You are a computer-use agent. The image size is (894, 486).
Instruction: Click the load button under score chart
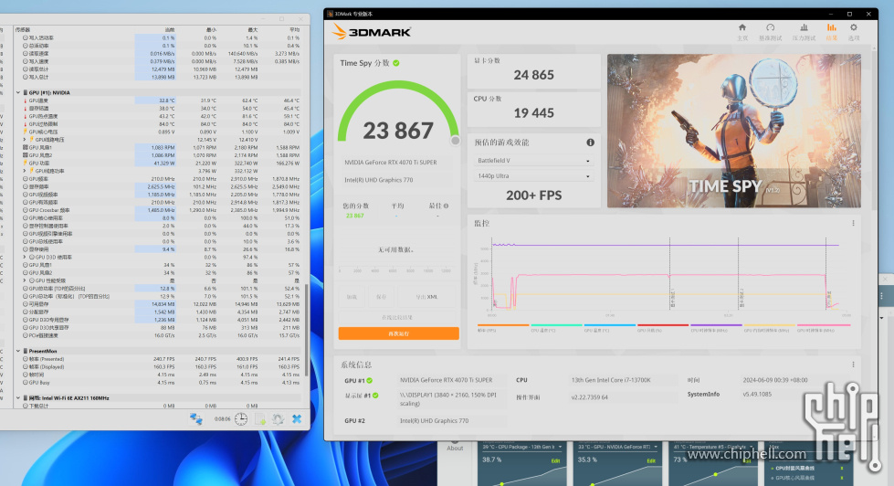[x=352, y=297]
